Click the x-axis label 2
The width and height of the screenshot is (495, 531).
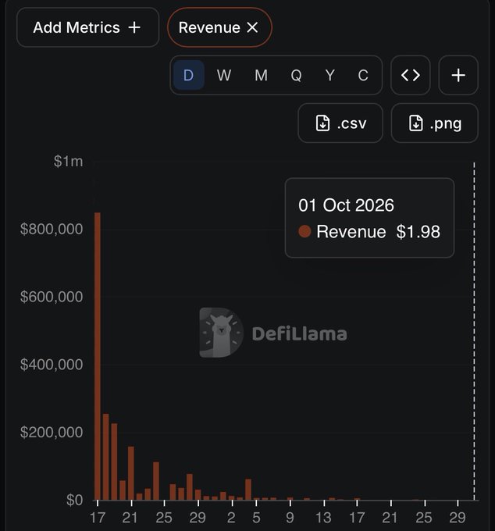pos(231,518)
